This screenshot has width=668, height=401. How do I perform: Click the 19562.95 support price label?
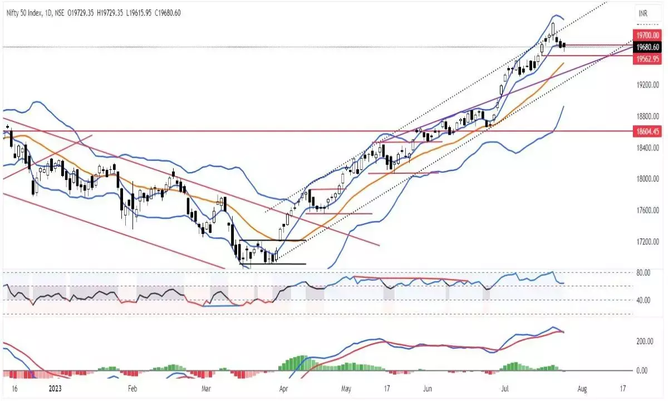[646, 59]
